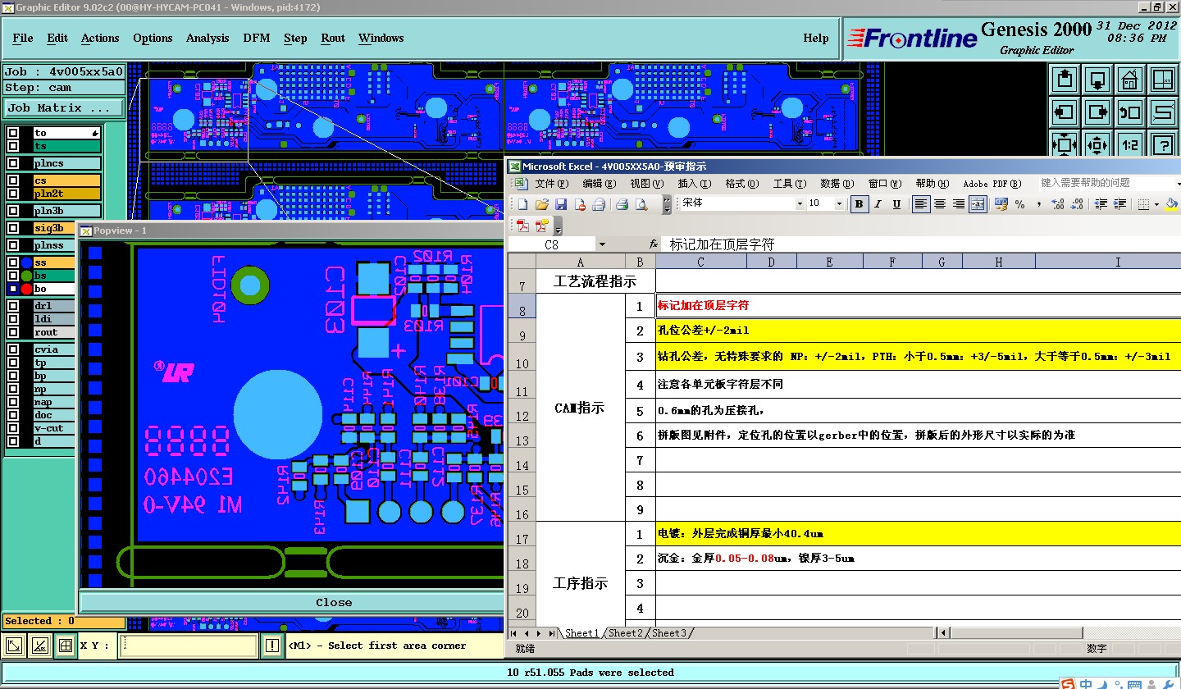
Task: Click the S-shaped snake path icon
Action: (x=1163, y=112)
